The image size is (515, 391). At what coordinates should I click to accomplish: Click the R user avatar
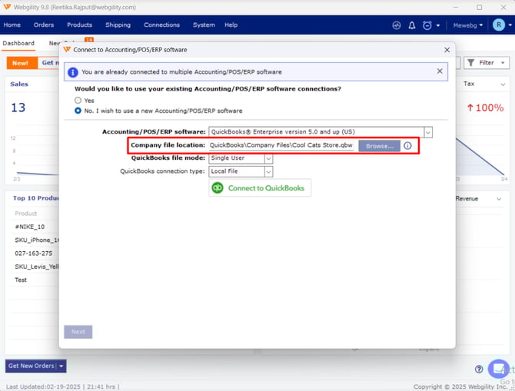click(x=499, y=25)
